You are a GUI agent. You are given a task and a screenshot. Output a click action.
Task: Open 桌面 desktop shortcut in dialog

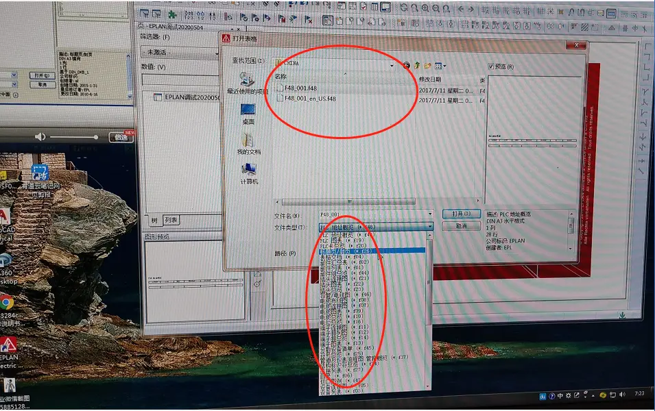coord(248,114)
